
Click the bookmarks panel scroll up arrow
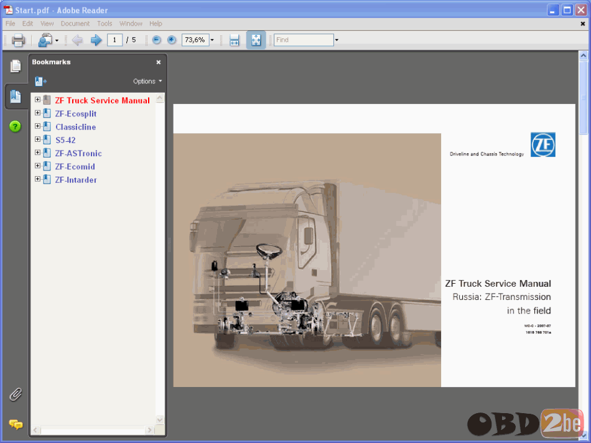point(160,98)
